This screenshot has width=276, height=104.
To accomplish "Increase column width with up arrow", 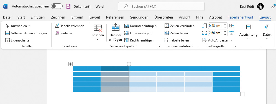I will tap(225, 32).
